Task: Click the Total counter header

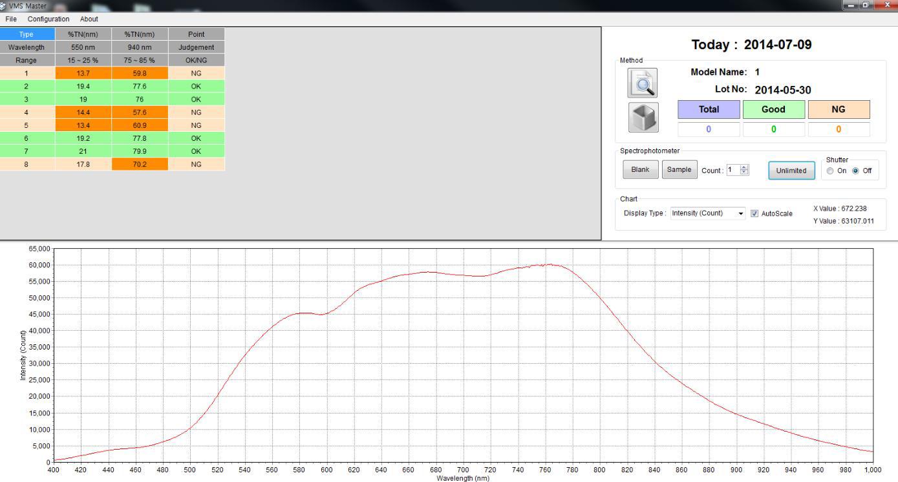Action: point(709,109)
